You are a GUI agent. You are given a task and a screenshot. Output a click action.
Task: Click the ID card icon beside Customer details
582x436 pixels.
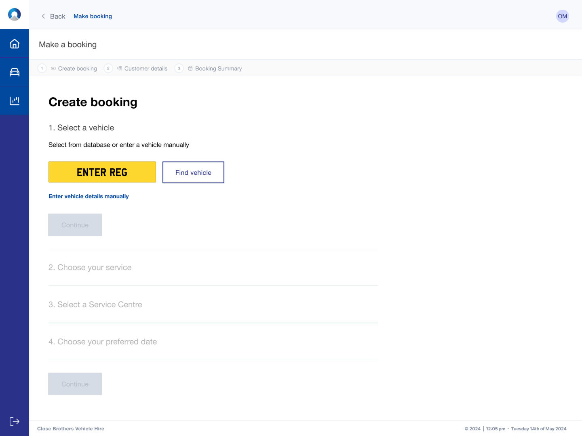click(x=120, y=68)
